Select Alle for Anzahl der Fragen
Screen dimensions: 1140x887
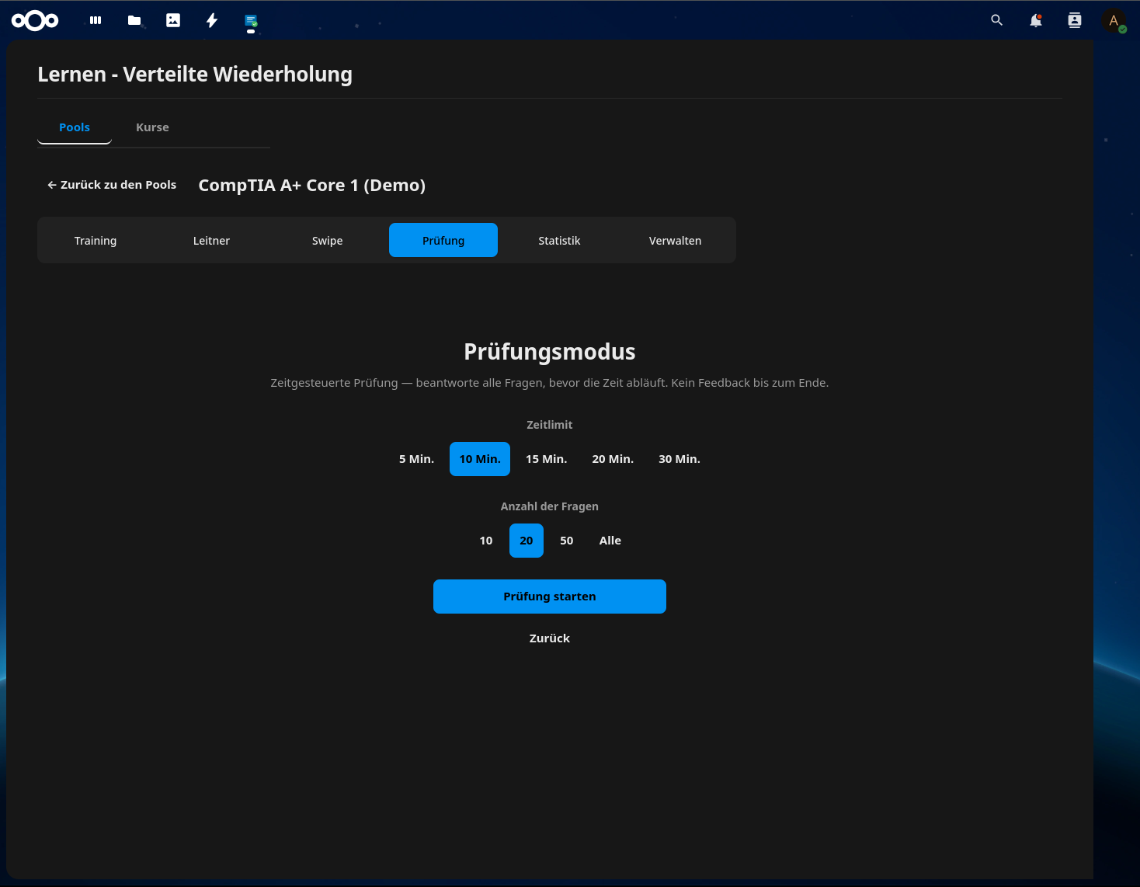[x=610, y=540]
